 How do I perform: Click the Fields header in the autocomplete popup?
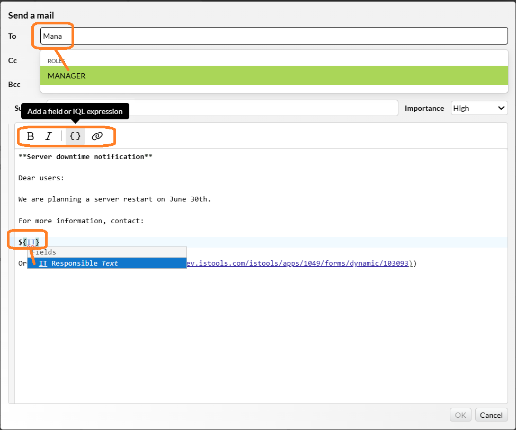coord(44,252)
